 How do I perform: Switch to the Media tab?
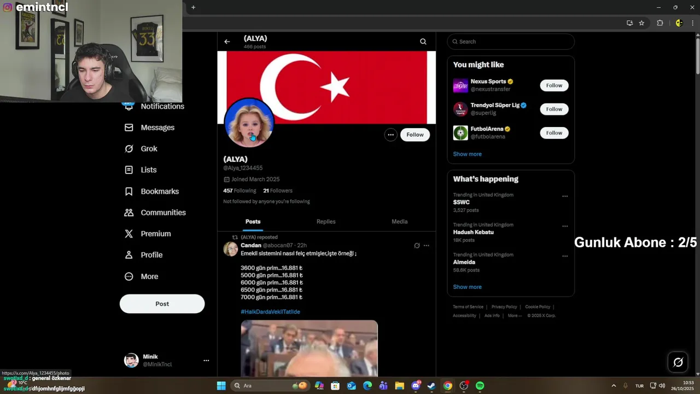tap(399, 222)
